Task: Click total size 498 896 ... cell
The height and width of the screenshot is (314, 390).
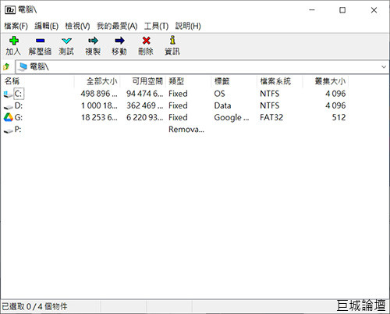Action: pos(99,94)
